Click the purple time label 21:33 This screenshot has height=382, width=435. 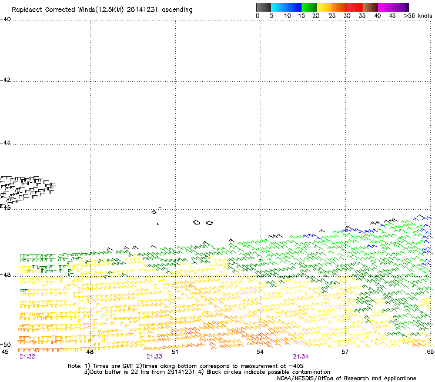click(x=154, y=357)
